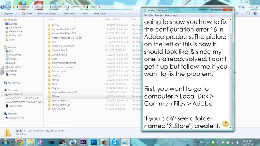This screenshot has height=146, width=260.
Task: Expand the Include in library dropdown
Action: (x=48, y=13)
